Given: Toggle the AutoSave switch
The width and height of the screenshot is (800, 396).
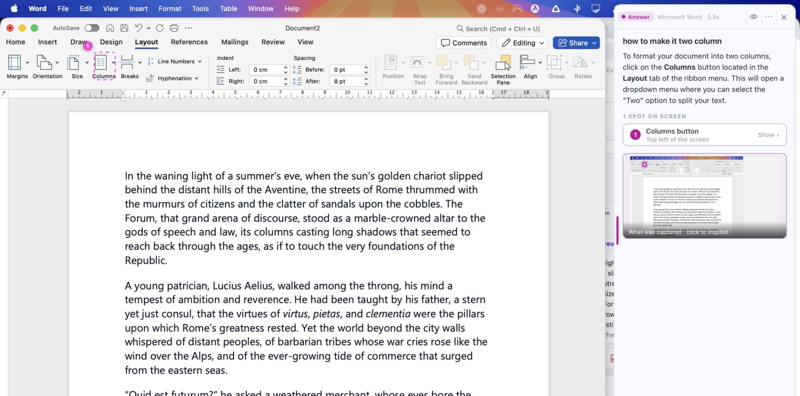Looking at the screenshot, I should [92, 28].
